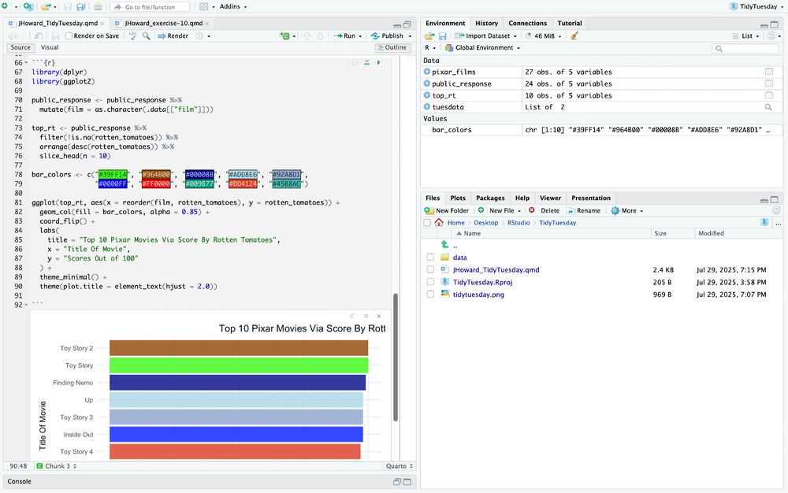
Task: Toggle the select-all checkbox in Files path bar
Action: pyautogui.click(x=427, y=222)
